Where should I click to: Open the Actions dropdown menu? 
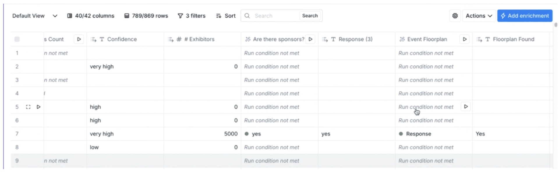[479, 16]
